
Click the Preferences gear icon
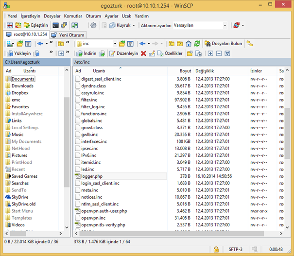[93, 25]
